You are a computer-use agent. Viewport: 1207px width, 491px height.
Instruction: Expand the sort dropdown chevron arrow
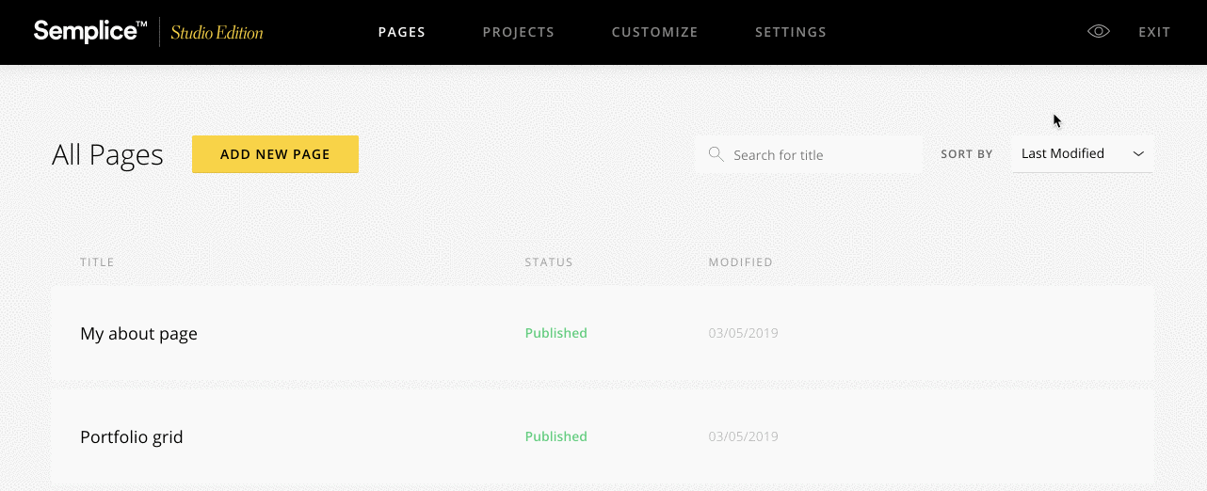pyautogui.click(x=1138, y=154)
